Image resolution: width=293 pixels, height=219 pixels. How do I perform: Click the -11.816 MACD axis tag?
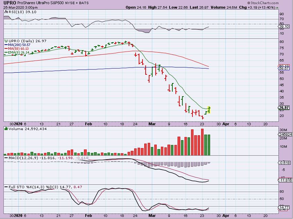[285, 180]
